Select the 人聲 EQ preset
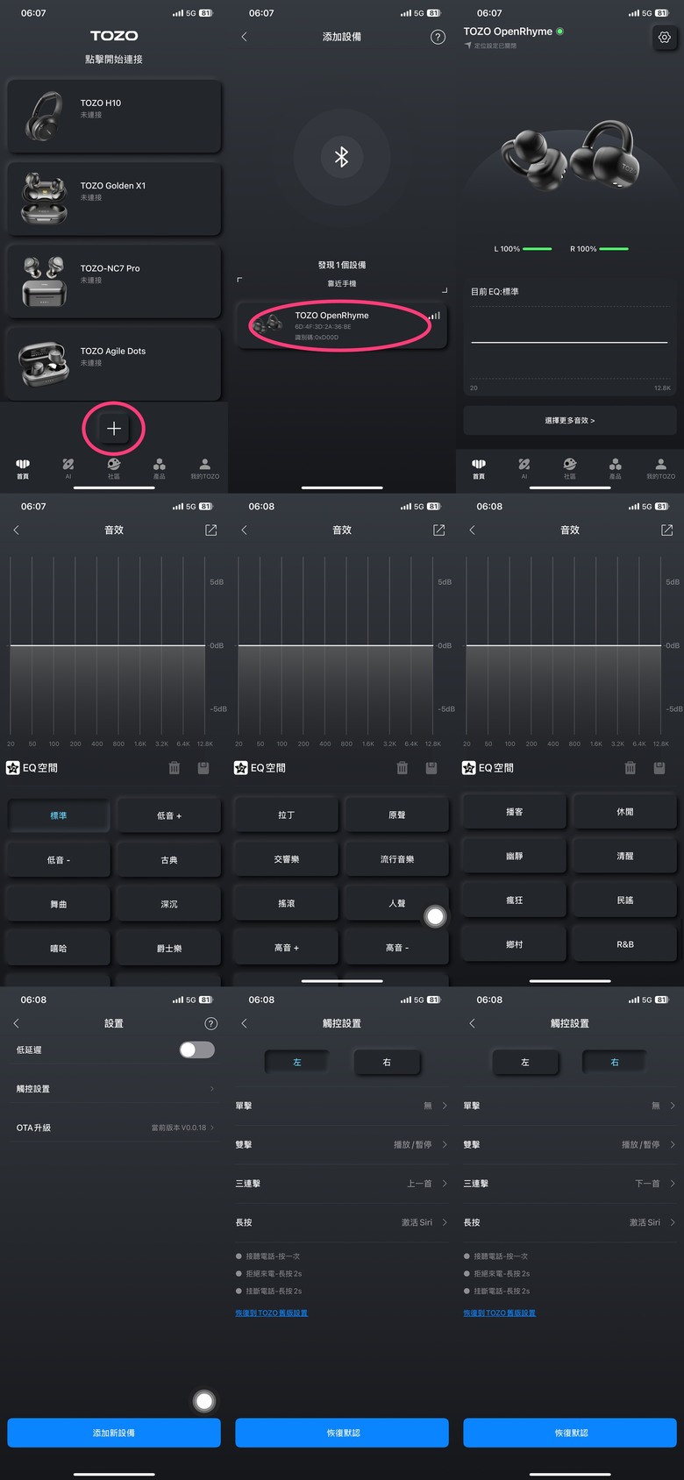The height and width of the screenshot is (1480, 684). click(397, 903)
